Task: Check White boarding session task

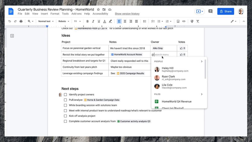Action: [x=66, y=105]
